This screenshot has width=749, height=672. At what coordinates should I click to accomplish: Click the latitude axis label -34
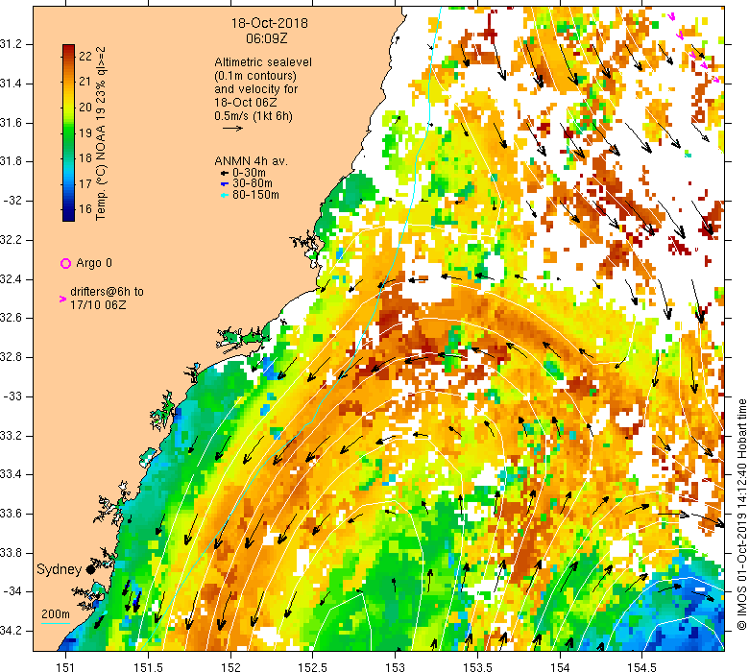click(12, 591)
